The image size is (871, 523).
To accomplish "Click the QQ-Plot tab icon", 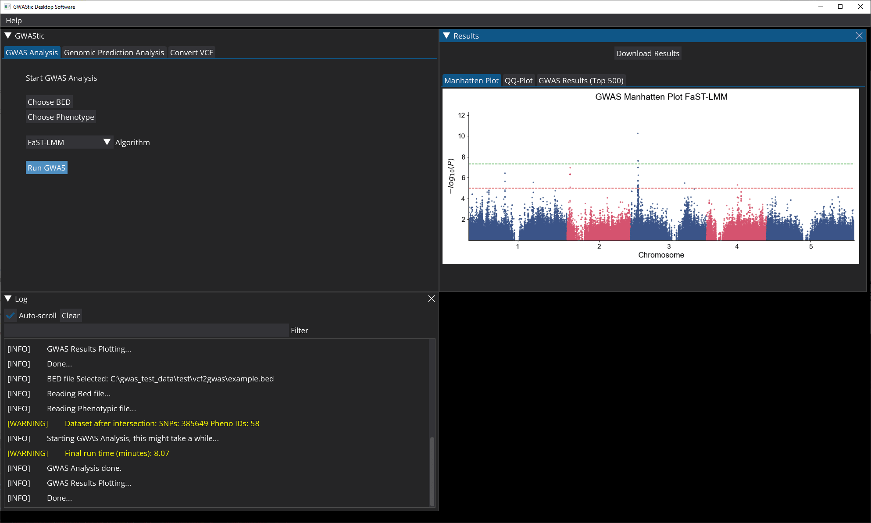I will tap(519, 80).
